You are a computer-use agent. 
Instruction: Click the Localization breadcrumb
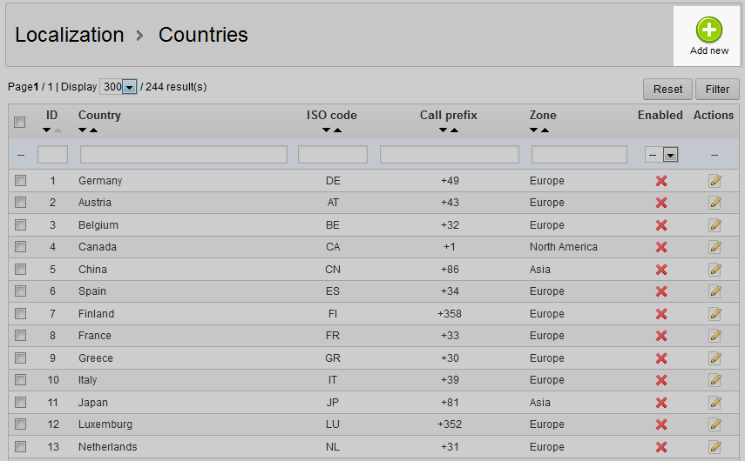(70, 35)
